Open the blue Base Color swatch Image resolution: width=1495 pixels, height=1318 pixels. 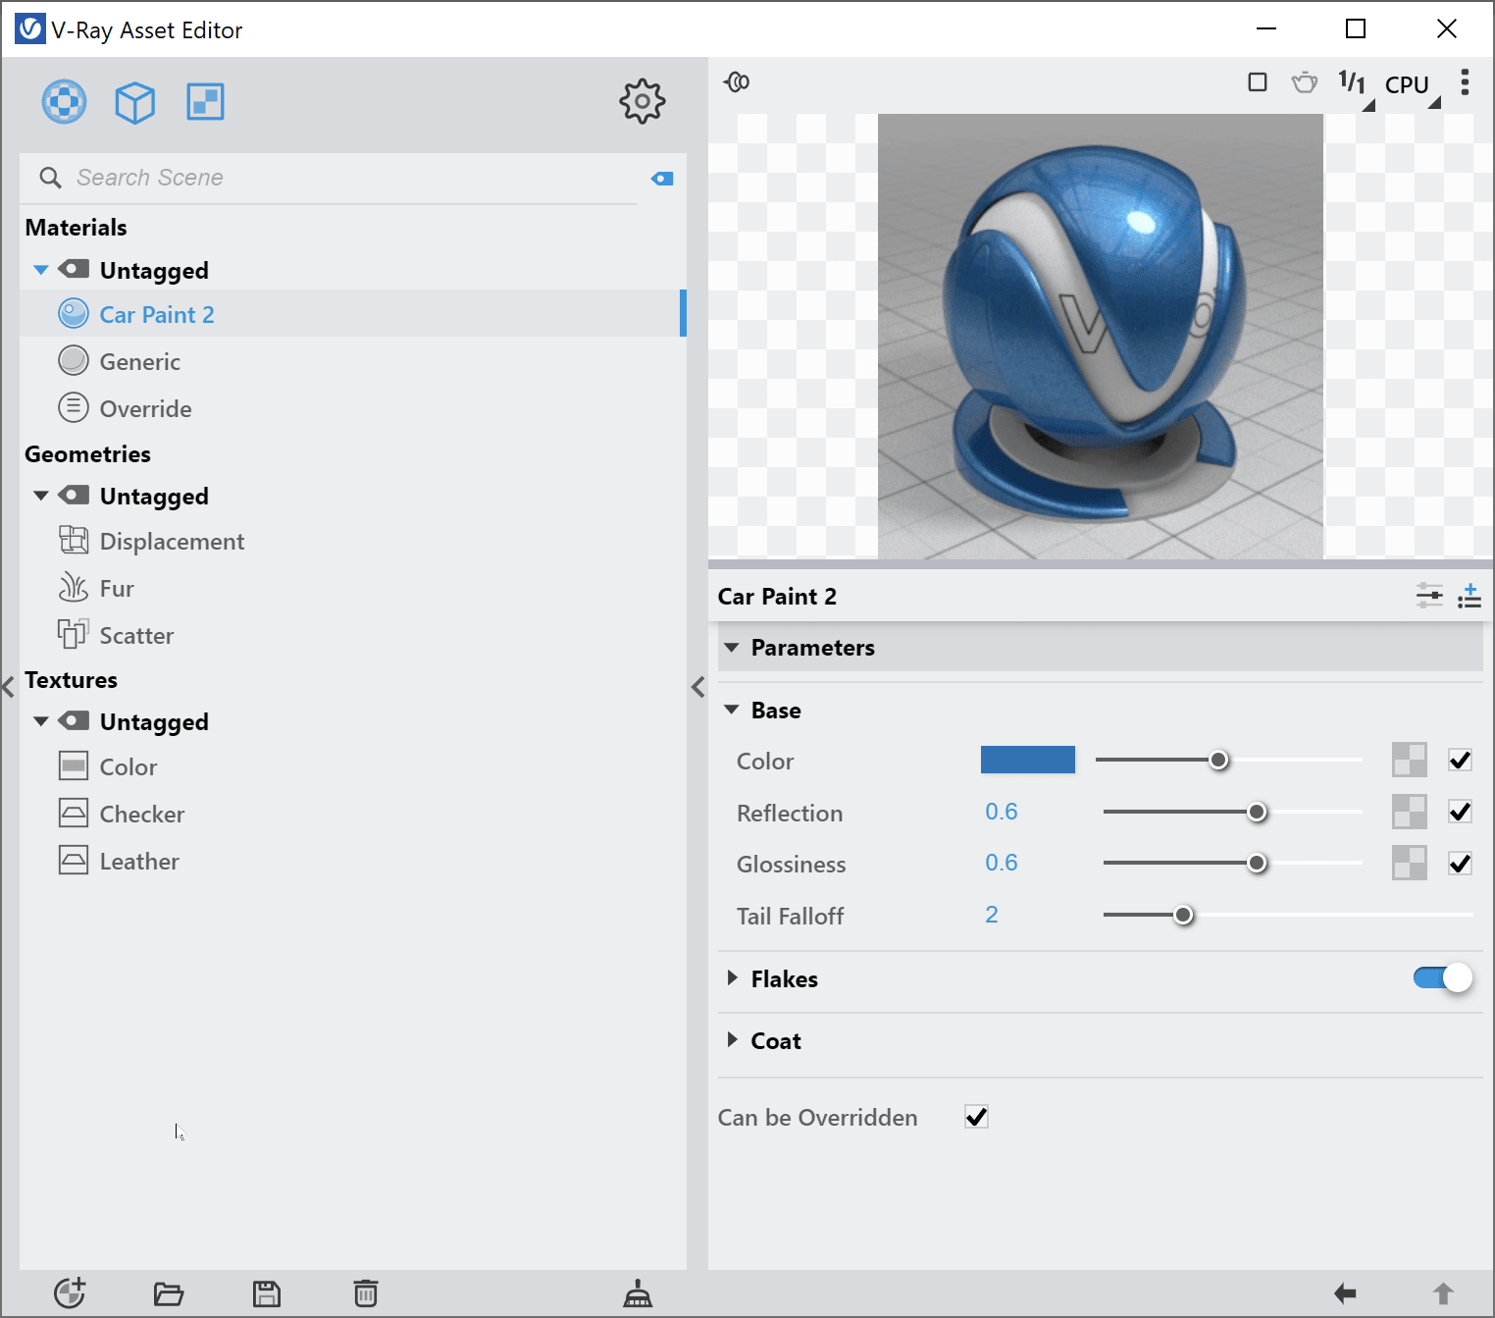[1028, 760]
